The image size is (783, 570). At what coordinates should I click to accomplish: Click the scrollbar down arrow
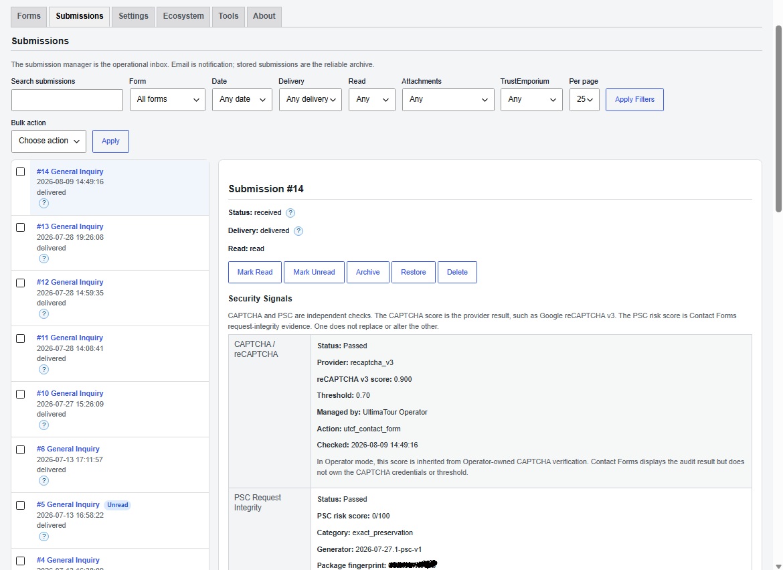click(778, 567)
